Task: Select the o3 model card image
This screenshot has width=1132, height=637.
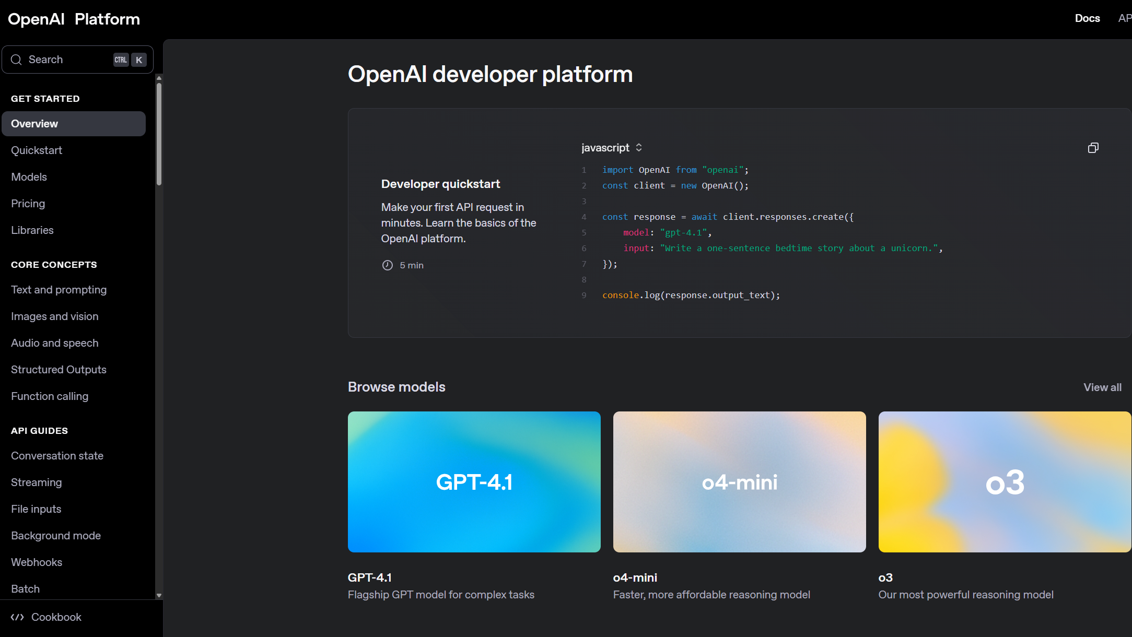Action: point(1004,481)
